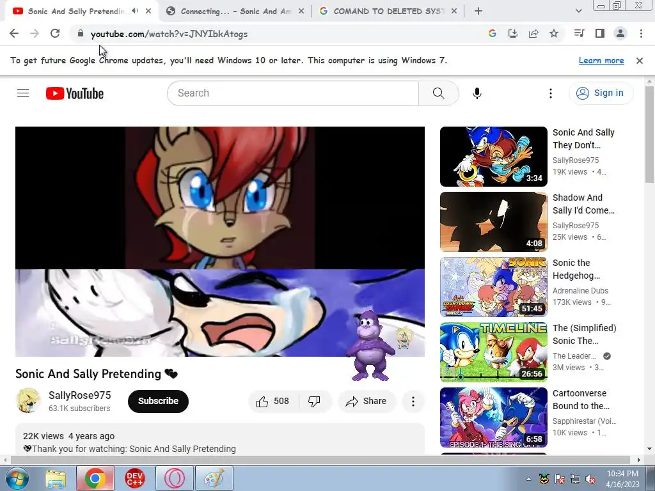Image resolution: width=655 pixels, height=491 pixels.
Task: Share the video
Action: [x=367, y=401]
